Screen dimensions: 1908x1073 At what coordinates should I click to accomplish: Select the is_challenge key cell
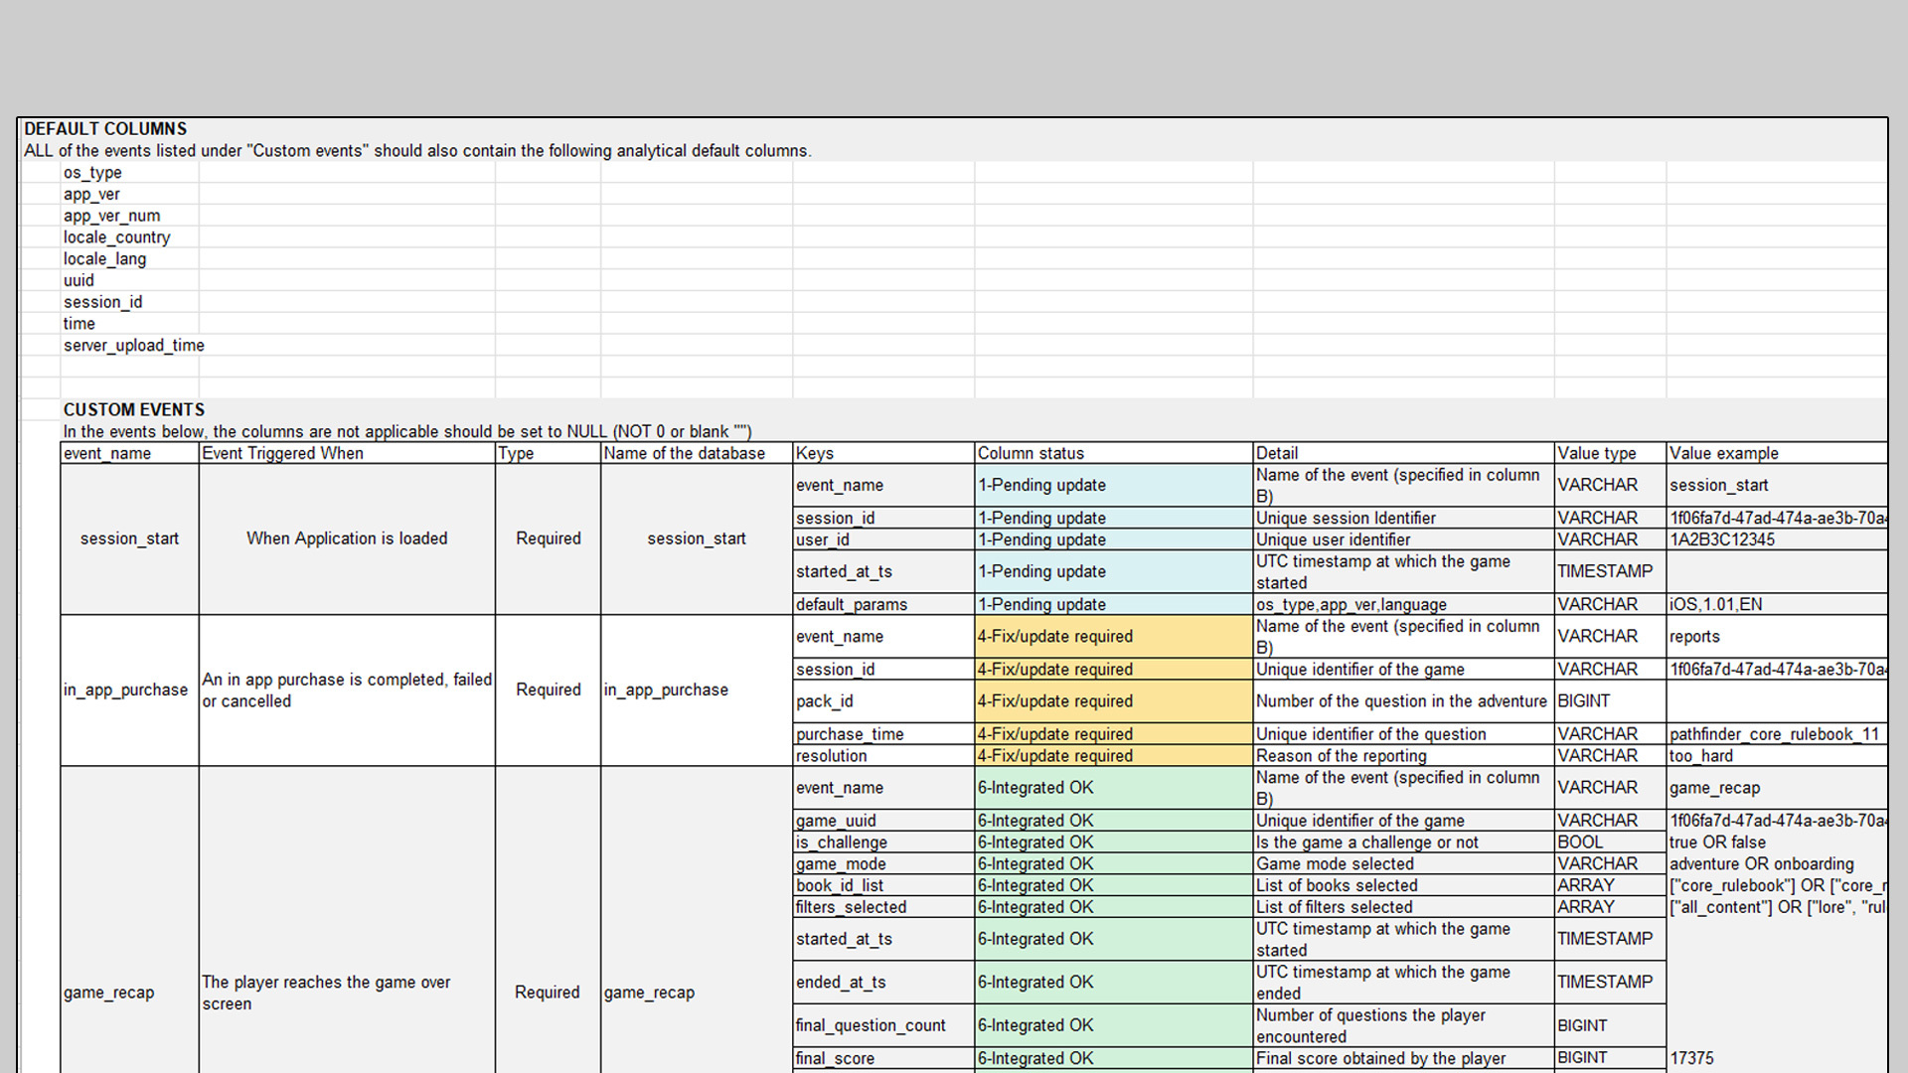pos(883,843)
